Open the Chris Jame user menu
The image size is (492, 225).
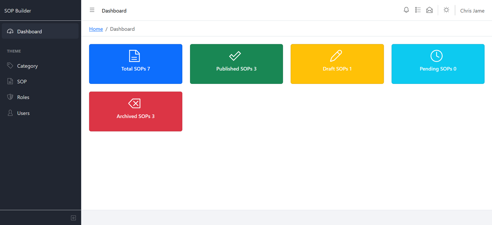[472, 11]
